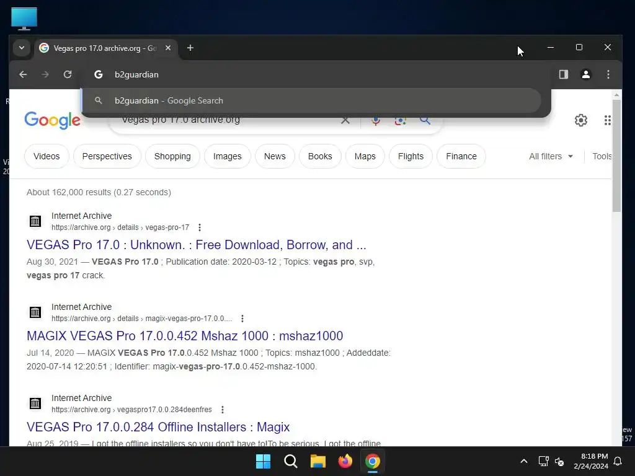This screenshot has height=476, width=635.
Task: Select the Perspectives filter
Action: 107,156
